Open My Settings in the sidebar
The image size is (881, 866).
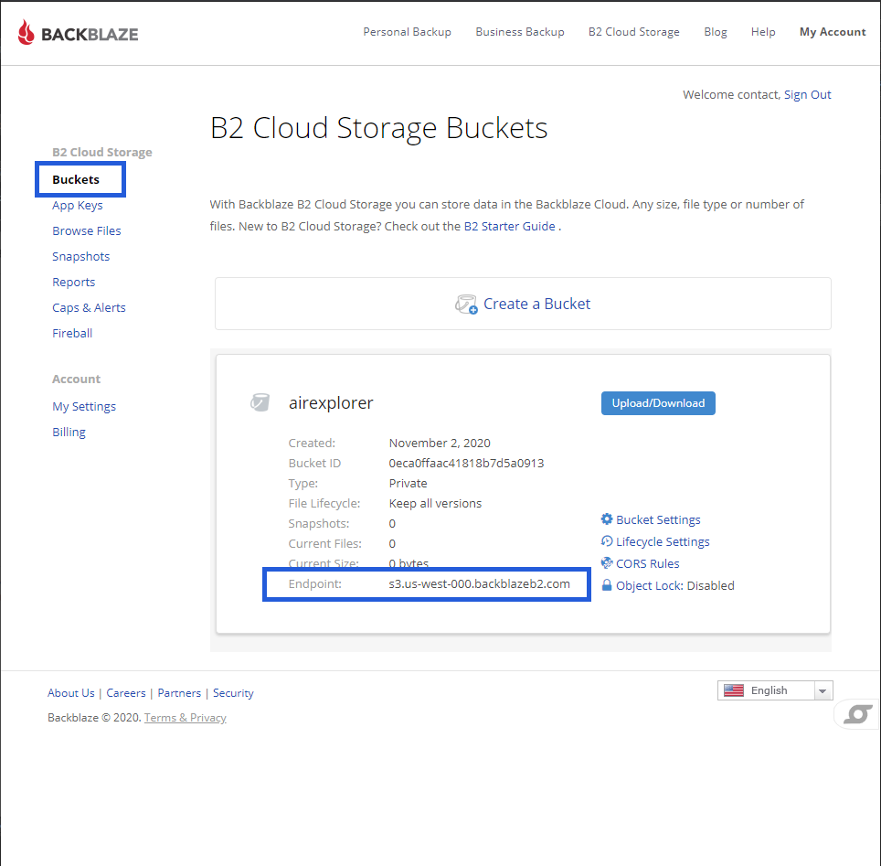click(x=84, y=407)
